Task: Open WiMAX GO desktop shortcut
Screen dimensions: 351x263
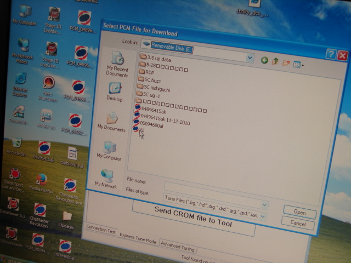Action: (x=46, y=119)
